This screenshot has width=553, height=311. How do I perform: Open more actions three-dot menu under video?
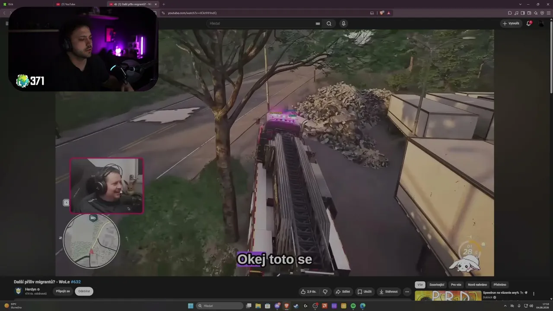(407, 292)
